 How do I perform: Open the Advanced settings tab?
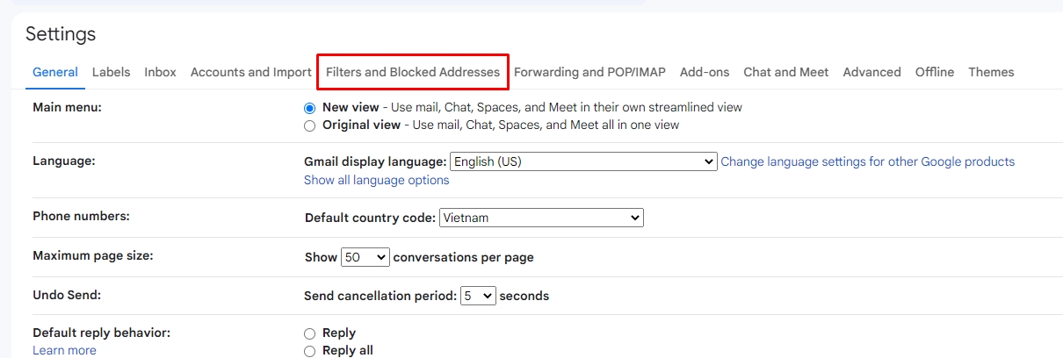[871, 72]
